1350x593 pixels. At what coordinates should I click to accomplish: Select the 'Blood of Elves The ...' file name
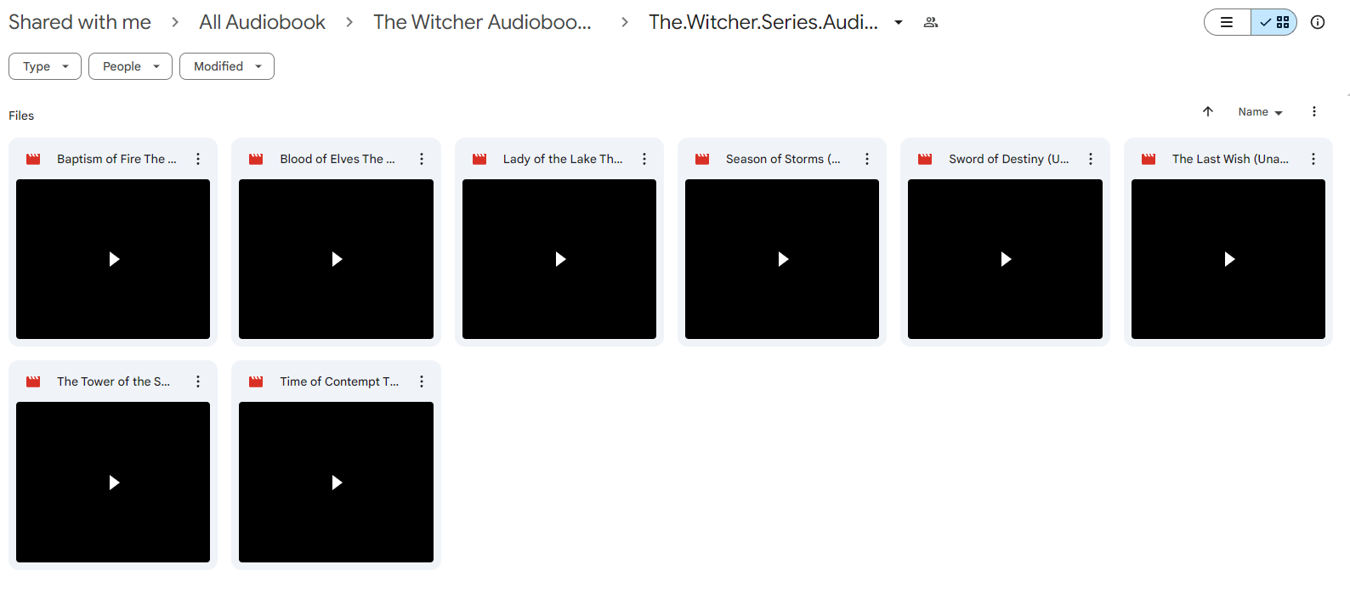[x=337, y=159]
